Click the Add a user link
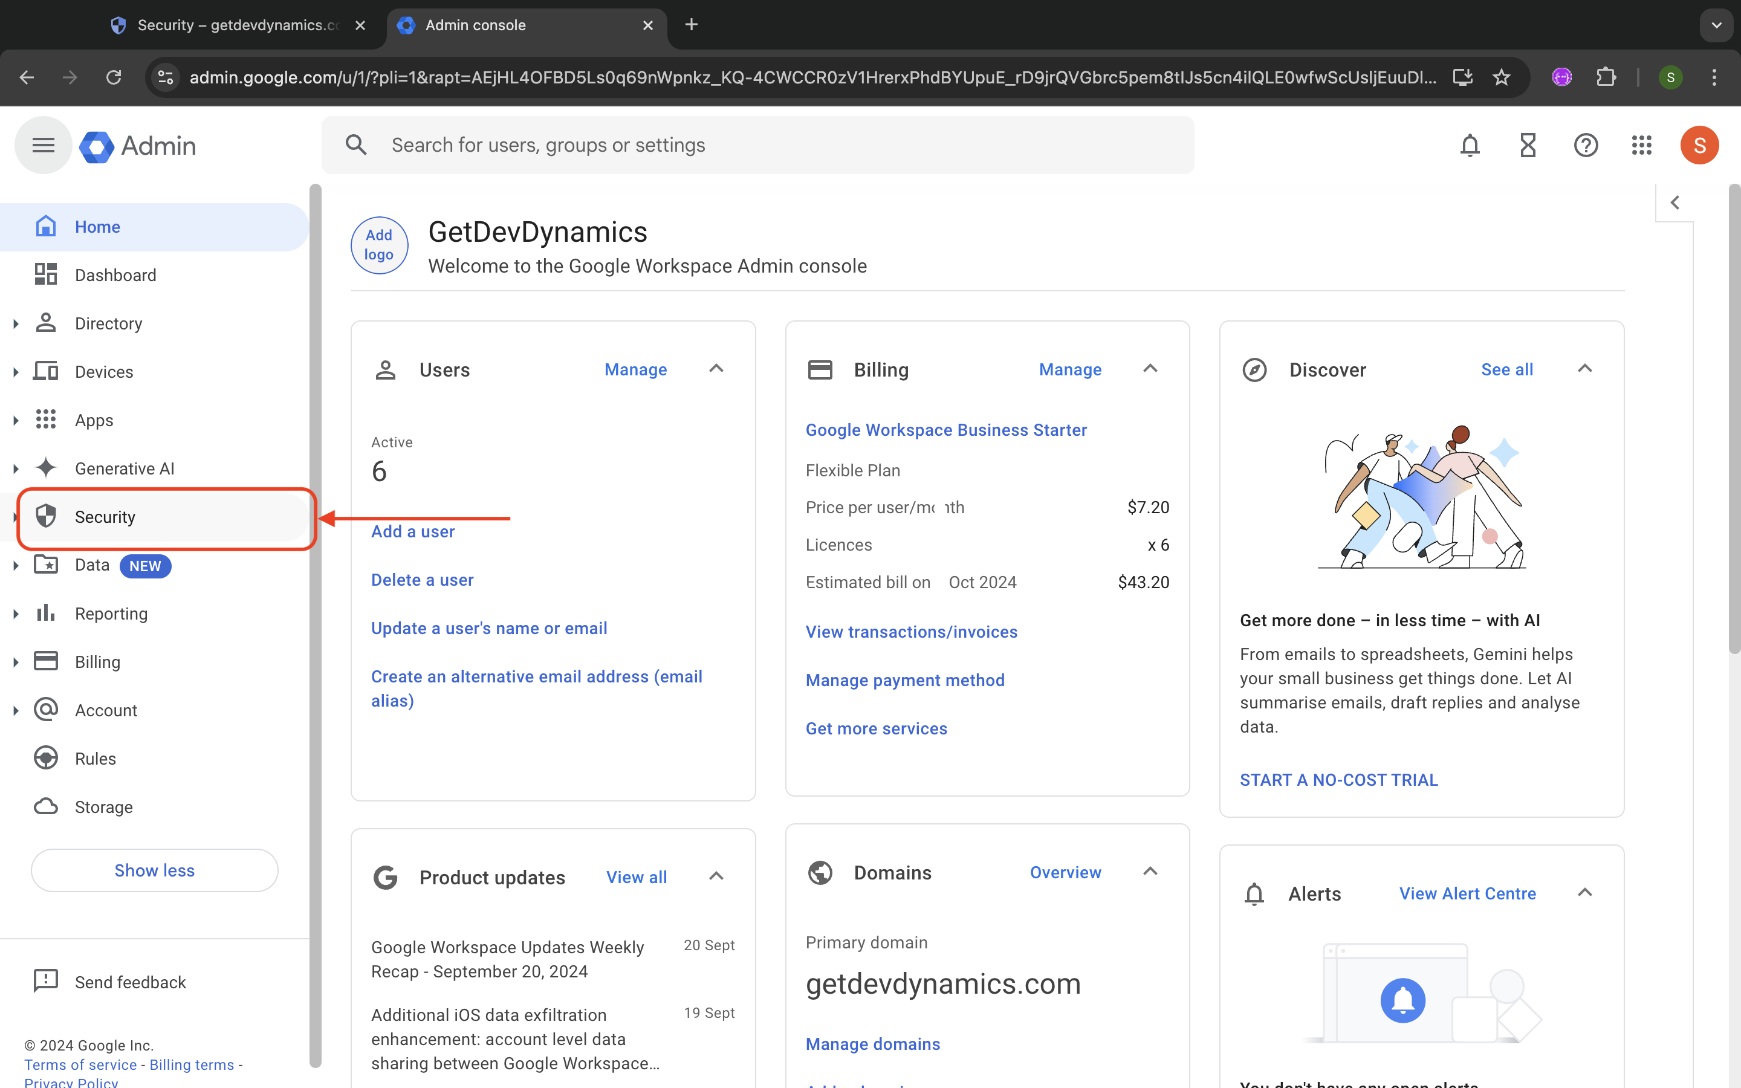The width and height of the screenshot is (1741, 1088). tap(413, 532)
